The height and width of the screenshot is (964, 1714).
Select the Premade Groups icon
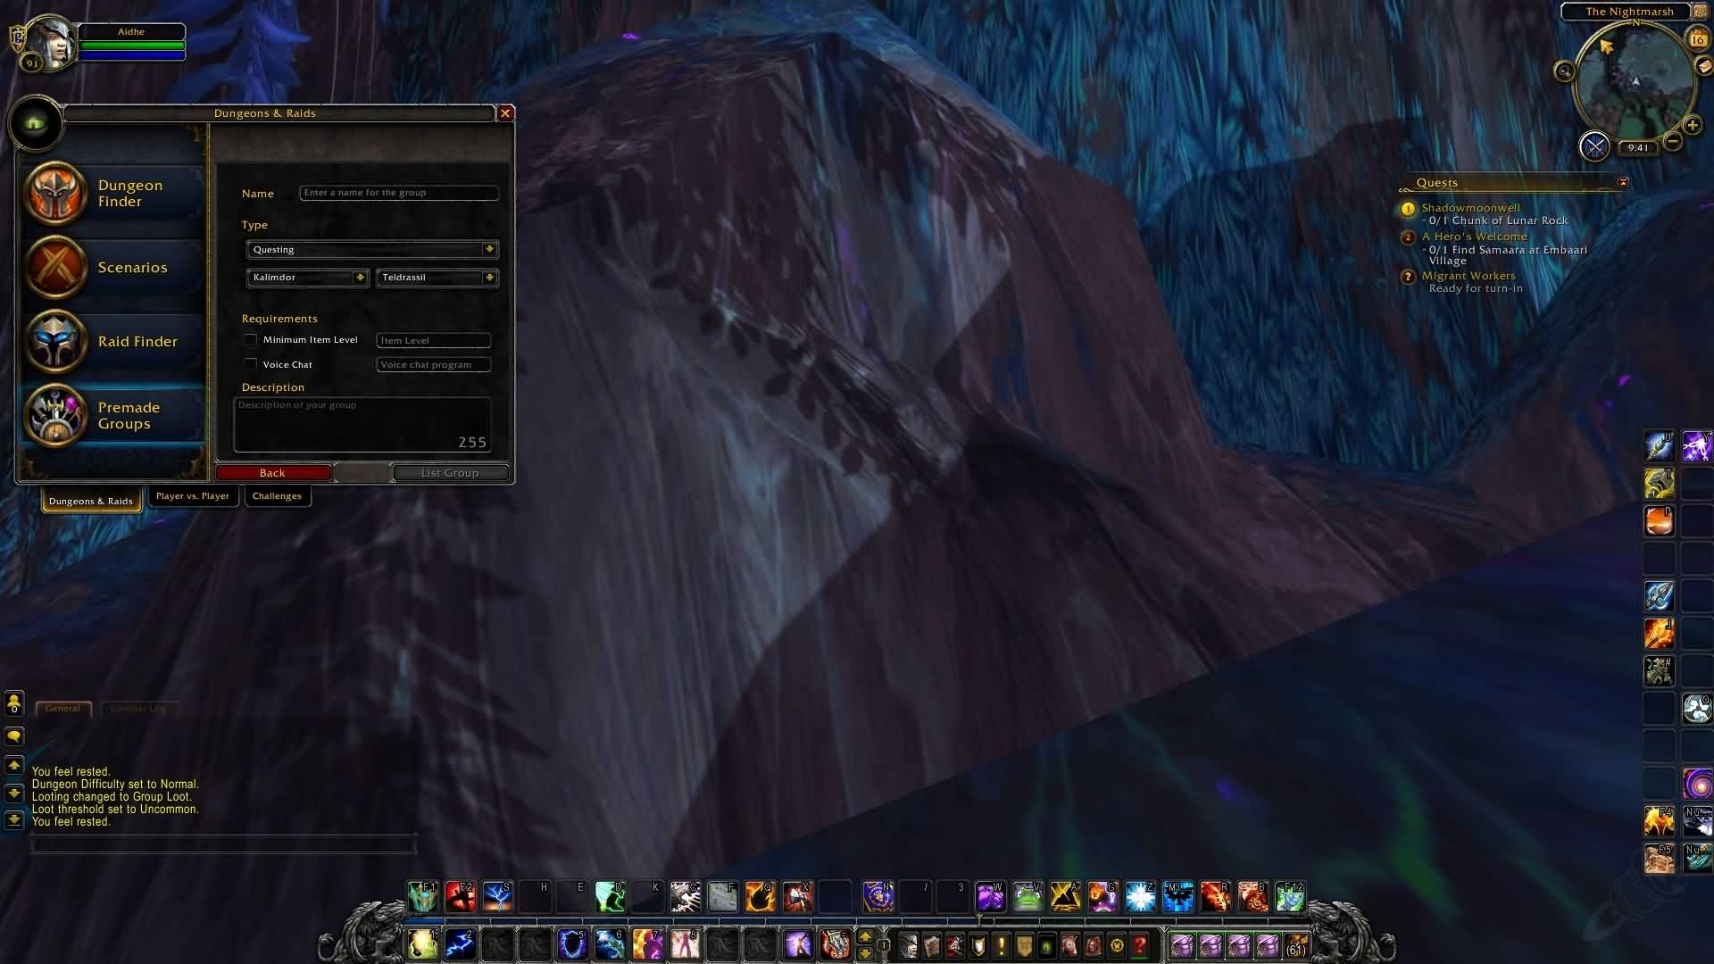[55, 415]
